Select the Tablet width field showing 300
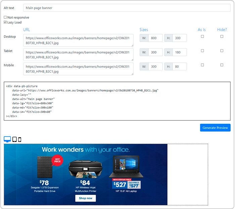 pos(155,52)
